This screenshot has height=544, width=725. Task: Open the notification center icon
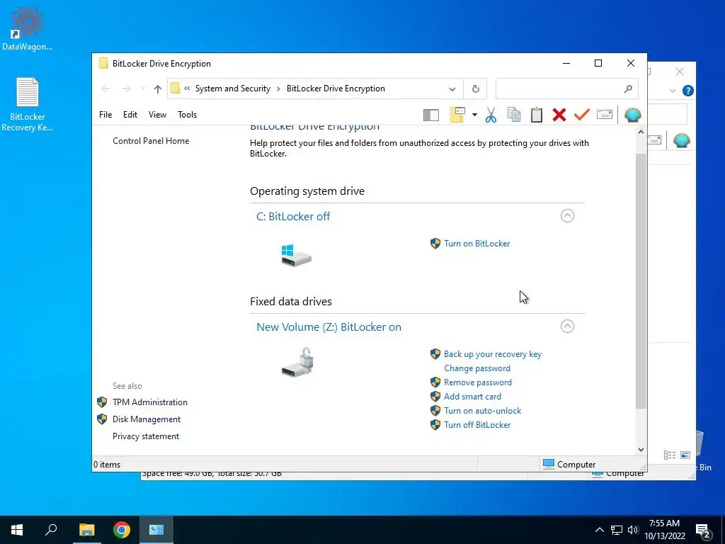(x=703, y=530)
